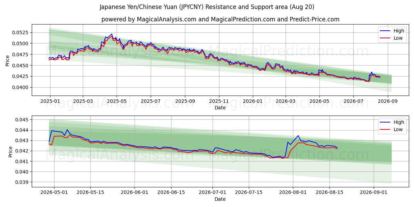Click the 2026-03 x-axis tick label

(285, 101)
